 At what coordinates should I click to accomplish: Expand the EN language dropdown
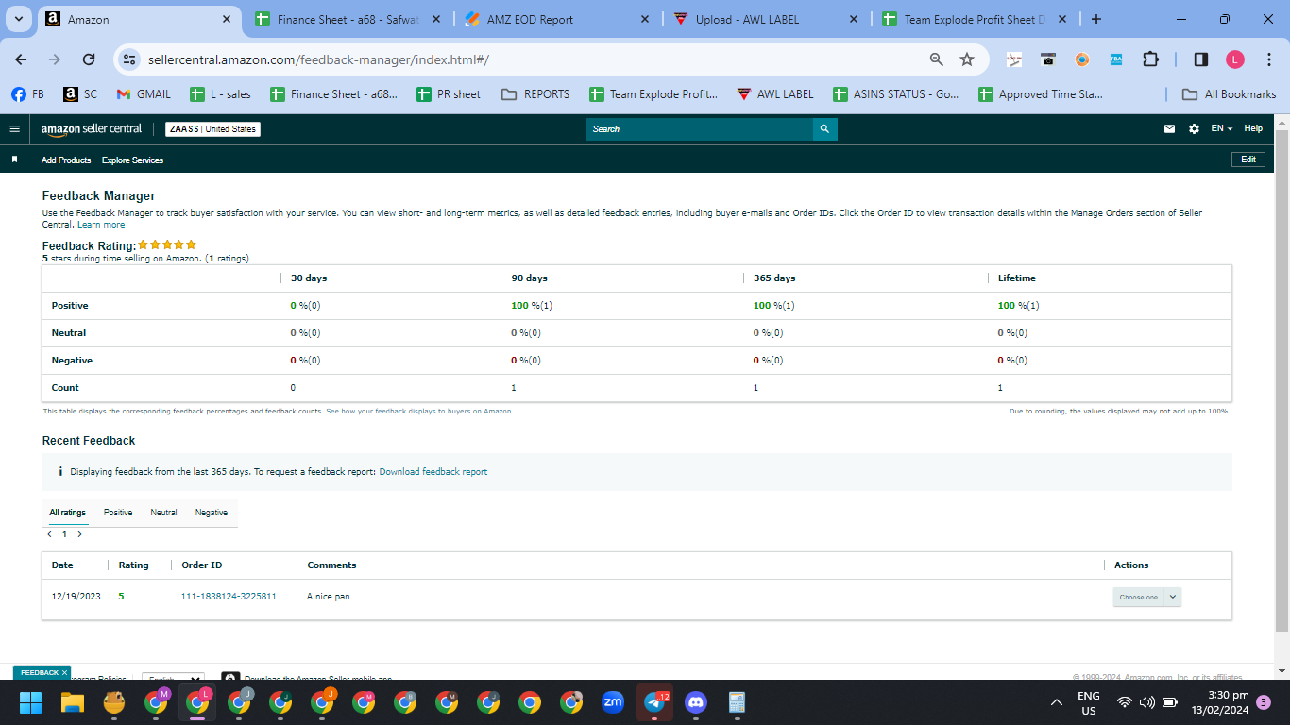(1222, 128)
